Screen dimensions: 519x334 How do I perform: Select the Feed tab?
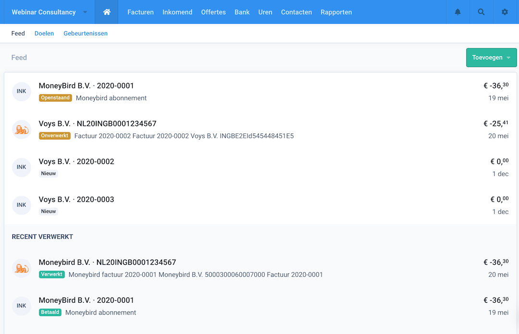pyautogui.click(x=18, y=34)
